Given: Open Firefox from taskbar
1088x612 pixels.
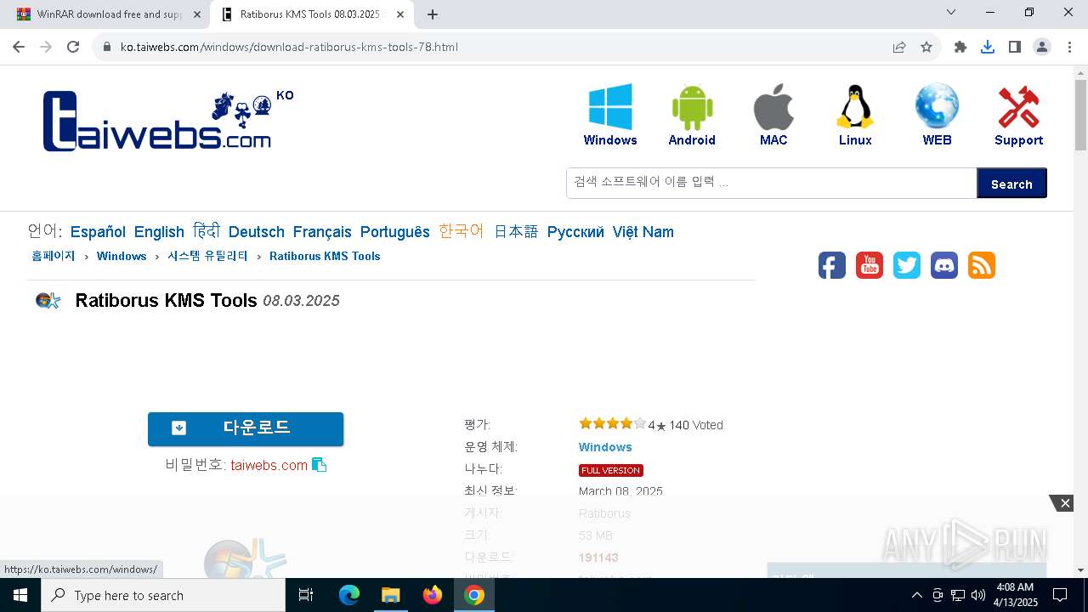Looking at the screenshot, I should (433, 595).
